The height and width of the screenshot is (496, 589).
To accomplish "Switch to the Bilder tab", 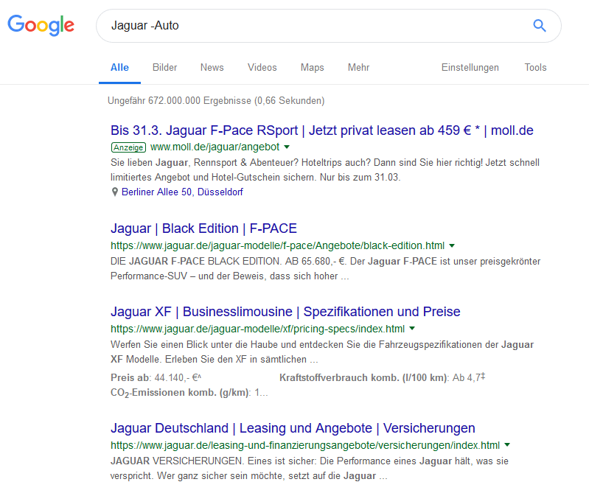I will point(164,67).
